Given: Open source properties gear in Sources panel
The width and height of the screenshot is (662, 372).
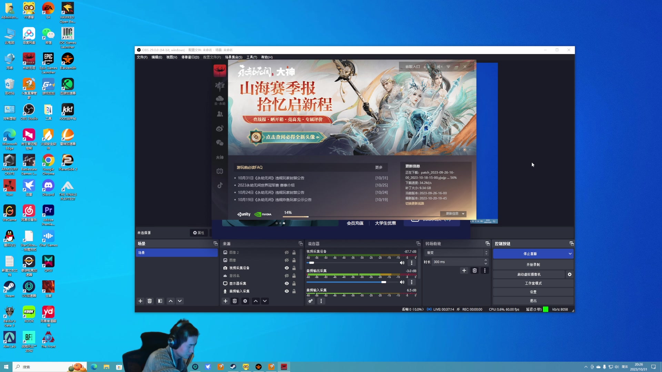Looking at the screenshot, I should (245, 301).
